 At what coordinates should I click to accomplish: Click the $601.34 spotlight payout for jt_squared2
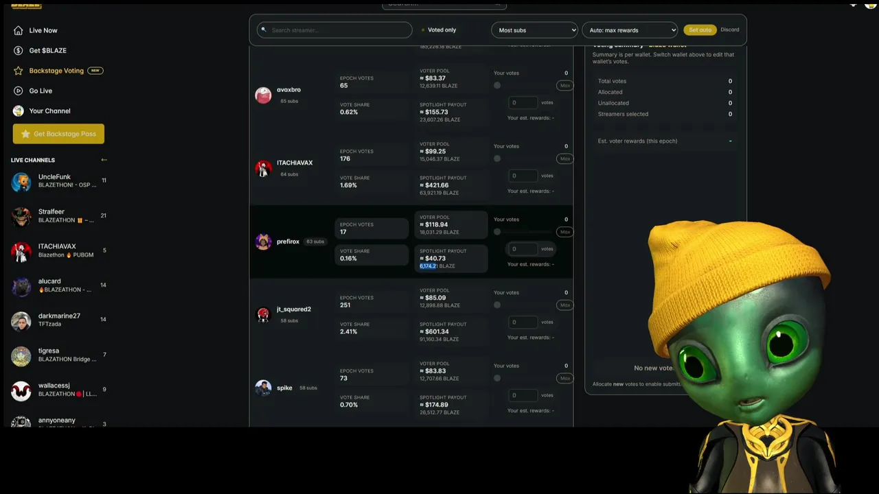click(437, 332)
